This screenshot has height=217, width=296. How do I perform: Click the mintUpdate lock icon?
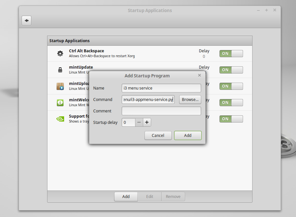tap(60, 70)
